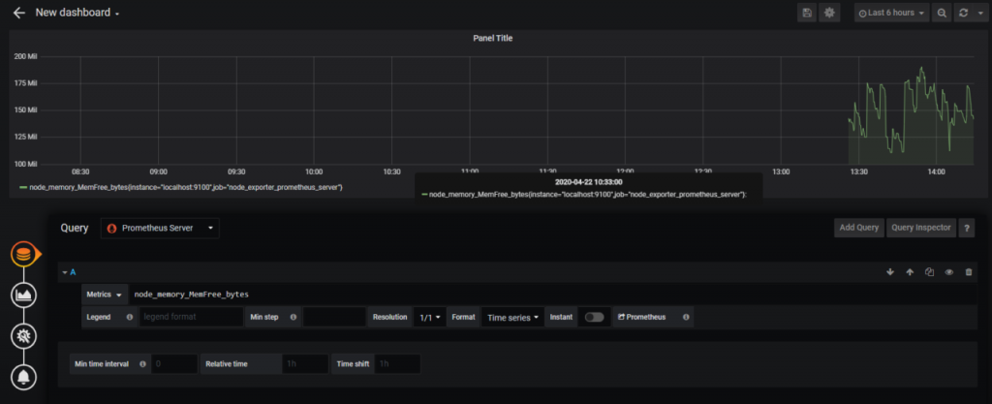Click the back arrow to leave panel editor

(18, 13)
